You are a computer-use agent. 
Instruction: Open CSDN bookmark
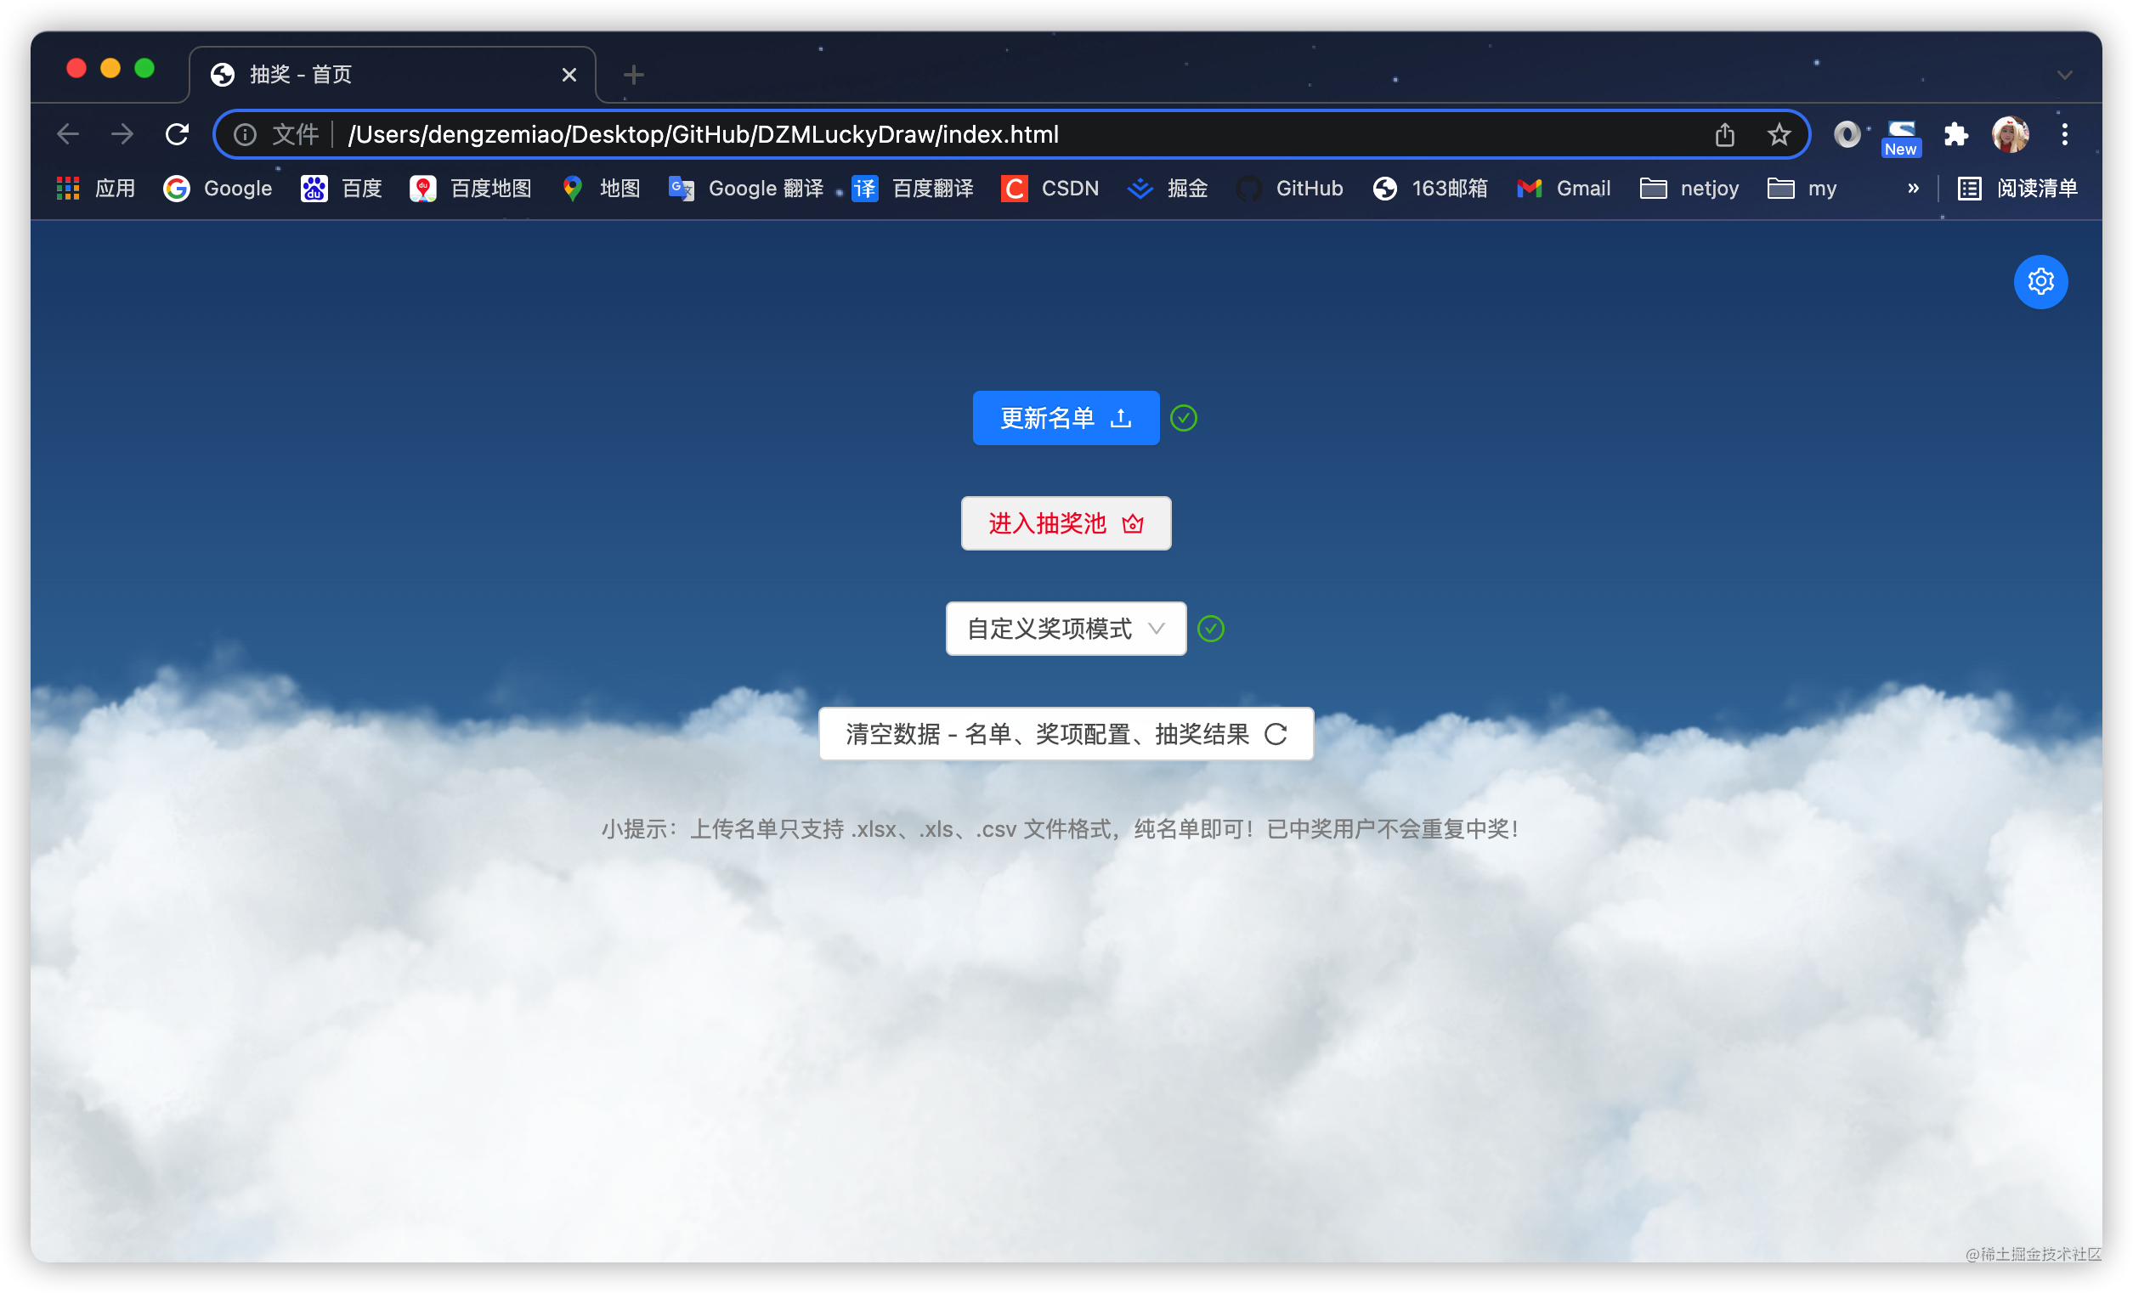point(1050,188)
